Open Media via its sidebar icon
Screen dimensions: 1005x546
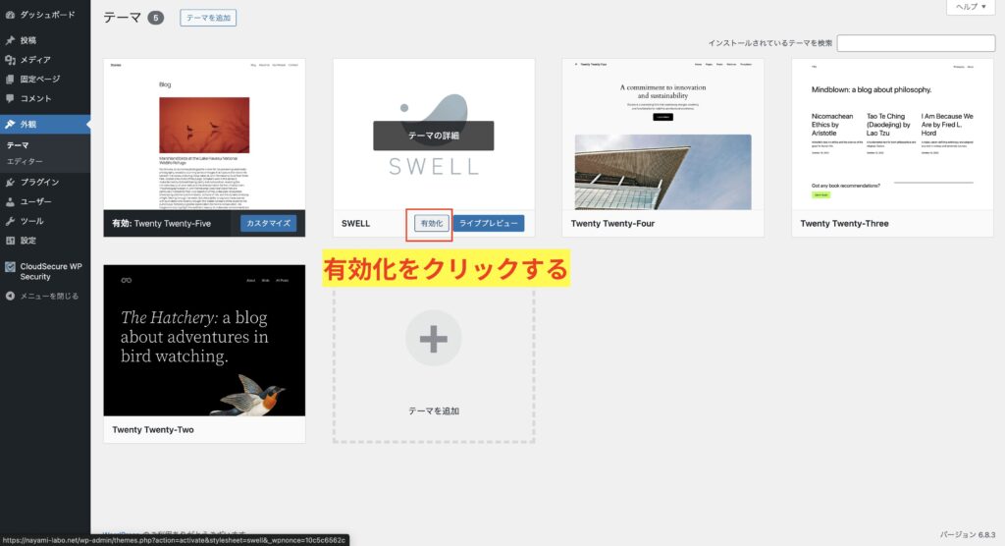click(x=10, y=60)
